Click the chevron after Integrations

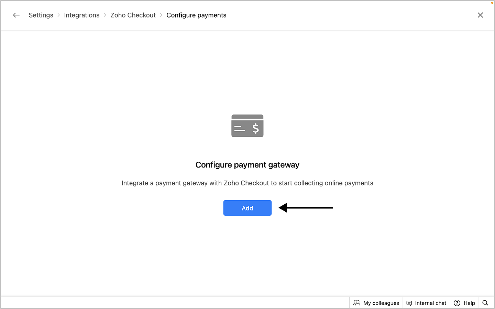(105, 15)
